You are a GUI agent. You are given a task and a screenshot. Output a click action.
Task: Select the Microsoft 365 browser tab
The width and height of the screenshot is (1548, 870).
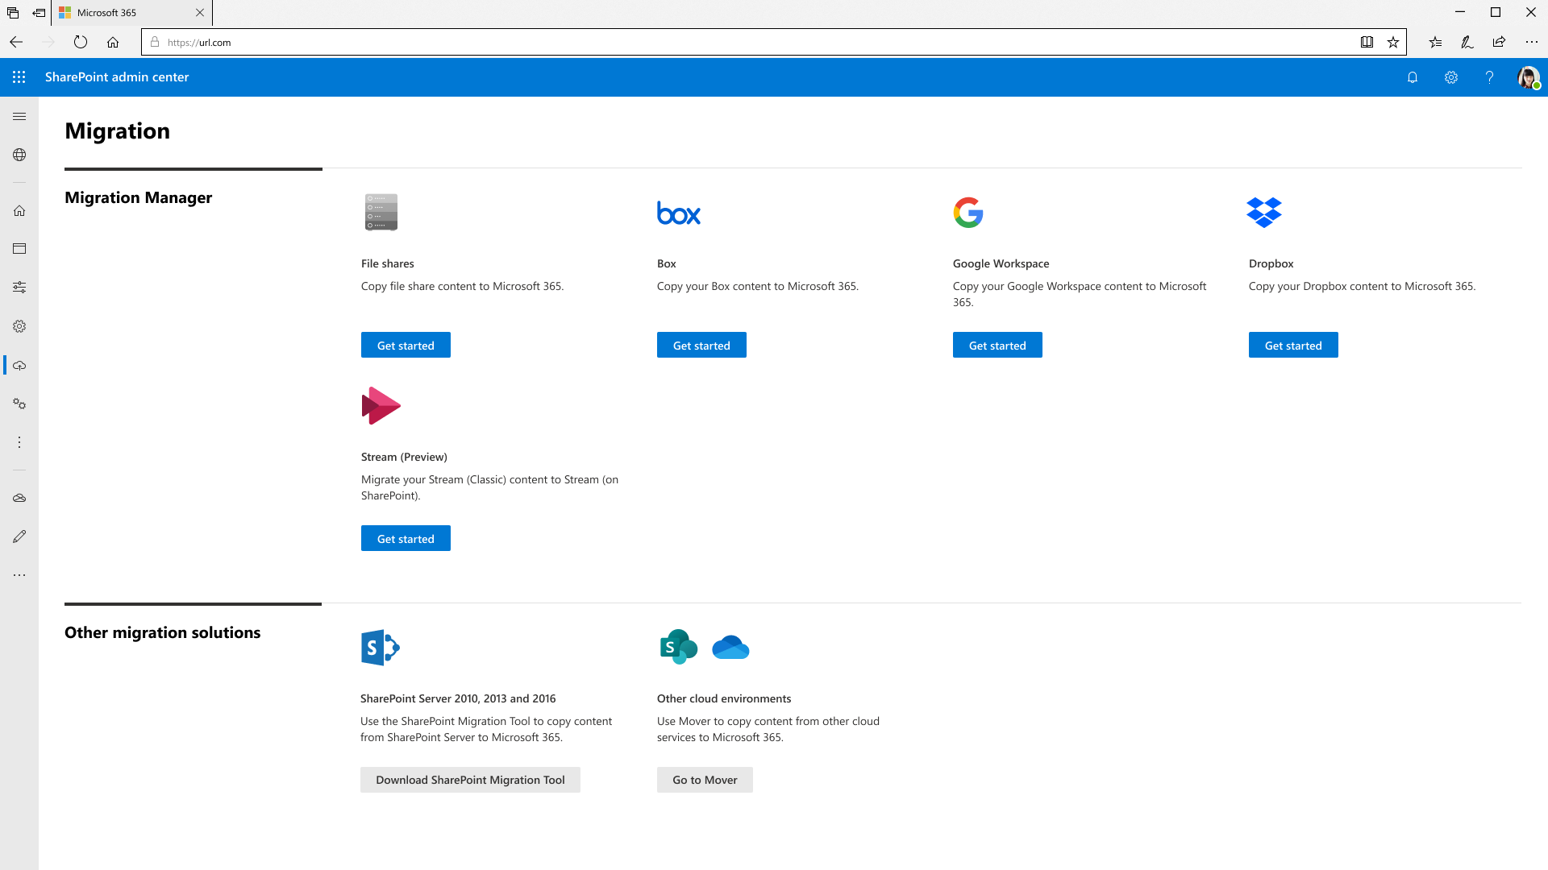click(133, 13)
